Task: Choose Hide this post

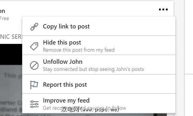Action: coord(99,45)
